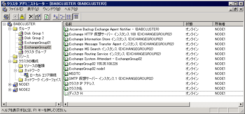Open the ヘルプ(H) menu
The width and height of the screenshot is (245, 114).
[x=71, y=9]
